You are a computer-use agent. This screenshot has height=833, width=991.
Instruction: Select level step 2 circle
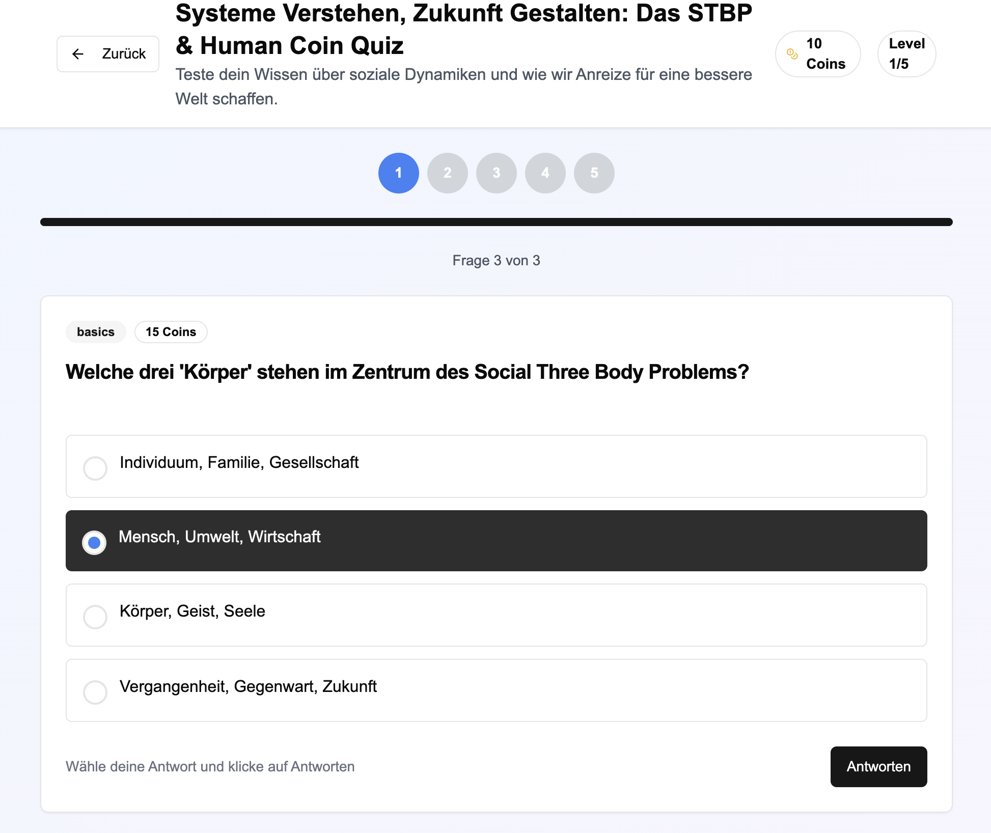[x=448, y=173]
